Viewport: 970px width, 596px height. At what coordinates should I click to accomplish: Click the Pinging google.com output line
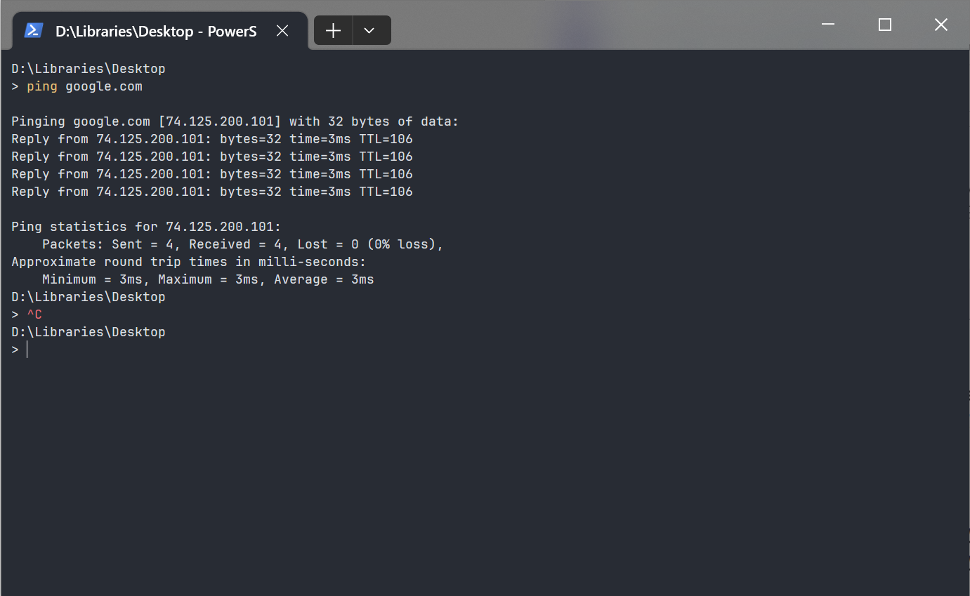tap(235, 122)
